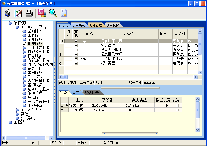Screen dimensions: 207x146
Task: Click the closed padlock toolbar icon
Action: click(x=7, y=13)
